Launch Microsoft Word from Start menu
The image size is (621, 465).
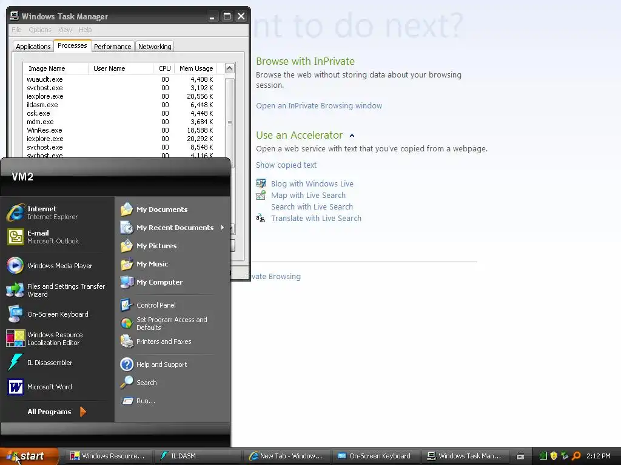click(58, 387)
